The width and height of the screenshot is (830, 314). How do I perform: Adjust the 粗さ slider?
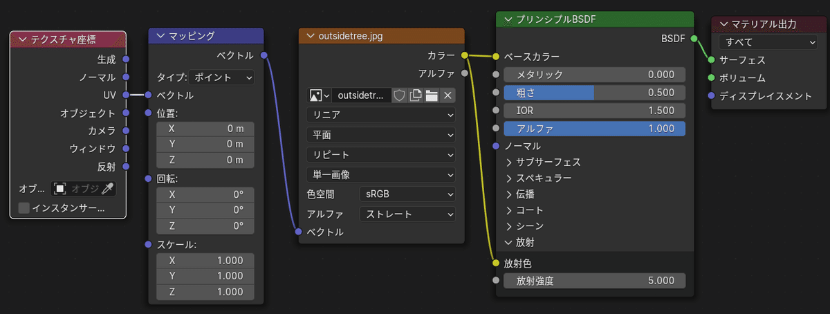594,93
